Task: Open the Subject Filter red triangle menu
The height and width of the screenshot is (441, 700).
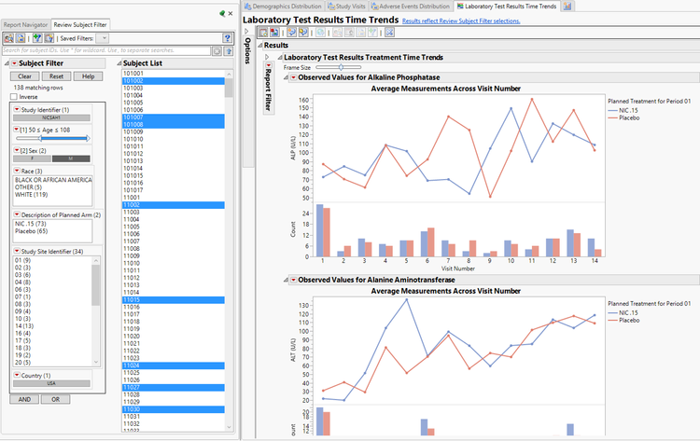Action: point(14,63)
